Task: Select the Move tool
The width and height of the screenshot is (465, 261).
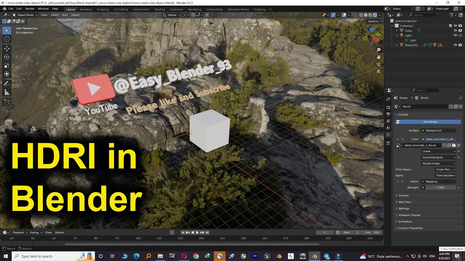Action: [7, 48]
